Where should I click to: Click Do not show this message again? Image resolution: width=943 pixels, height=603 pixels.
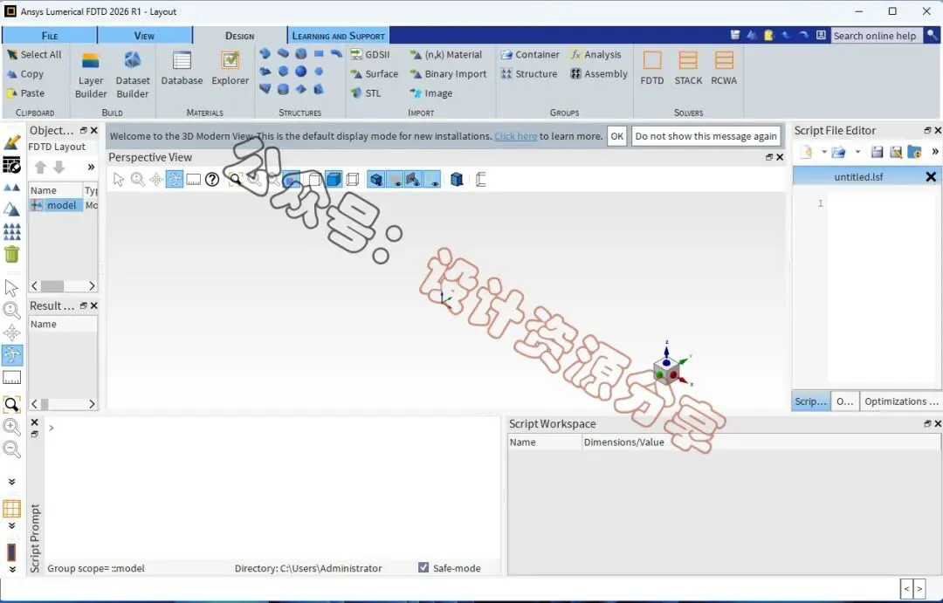706,136
